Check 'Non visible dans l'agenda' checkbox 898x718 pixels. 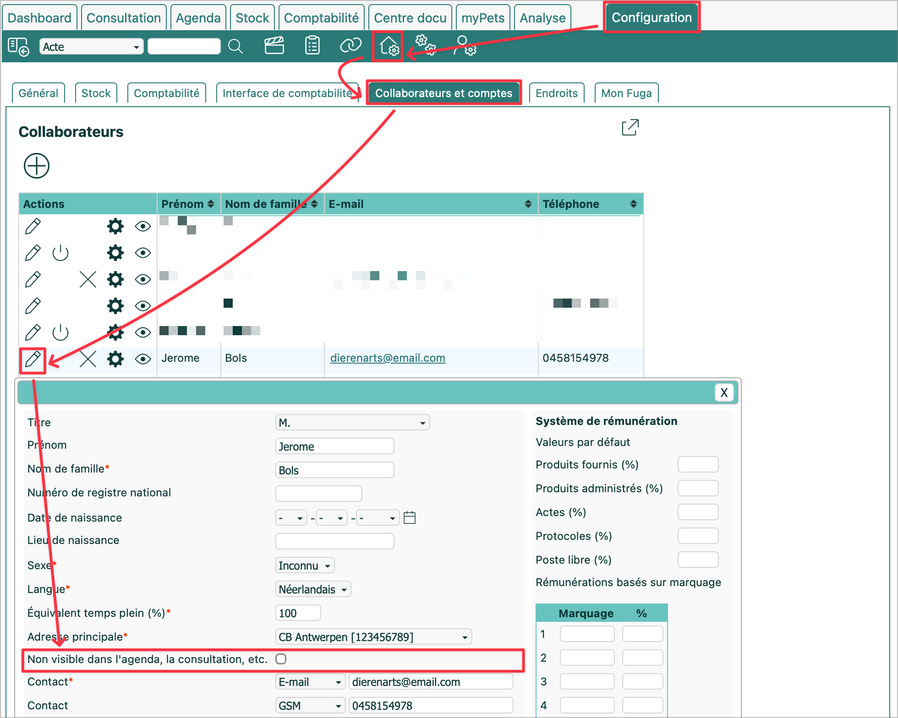(281, 659)
